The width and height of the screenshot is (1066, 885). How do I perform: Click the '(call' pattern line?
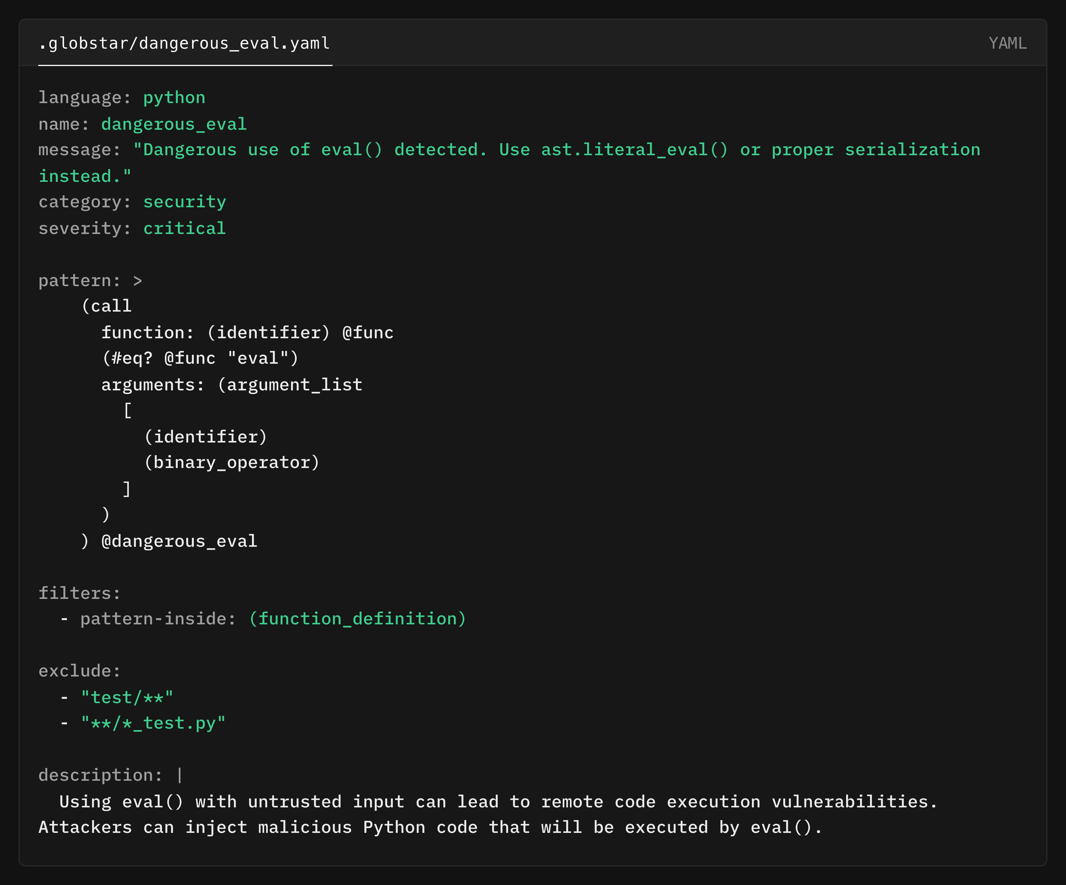pyautogui.click(x=106, y=306)
